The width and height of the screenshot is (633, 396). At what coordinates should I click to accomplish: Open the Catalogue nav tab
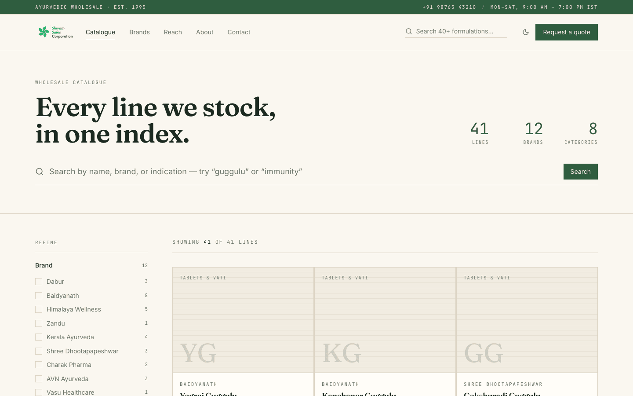(x=100, y=32)
